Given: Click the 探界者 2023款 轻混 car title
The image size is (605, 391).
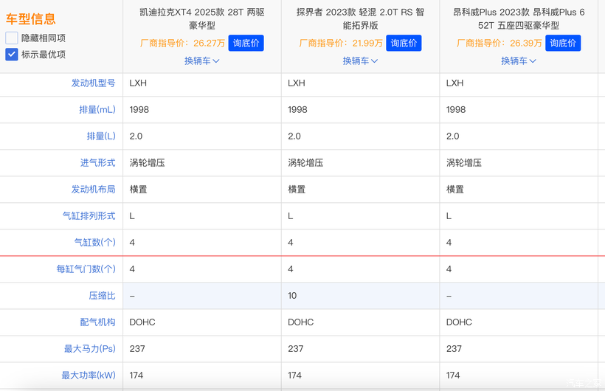Looking at the screenshot, I should pos(360,18).
